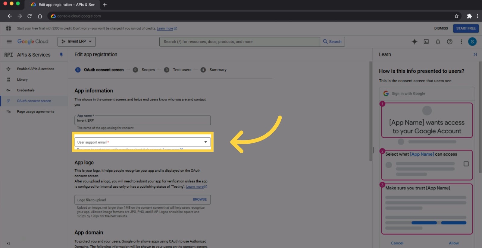
Task: Click the START FREE button
Action: (466, 28)
